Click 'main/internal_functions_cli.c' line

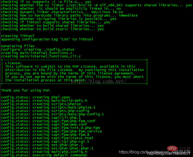pyautogui.click(x=41, y=56)
